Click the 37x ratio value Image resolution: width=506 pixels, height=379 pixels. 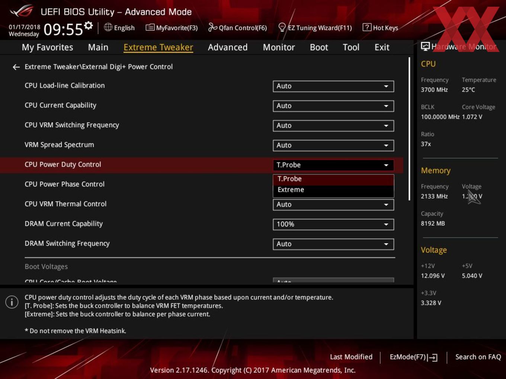click(x=426, y=144)
